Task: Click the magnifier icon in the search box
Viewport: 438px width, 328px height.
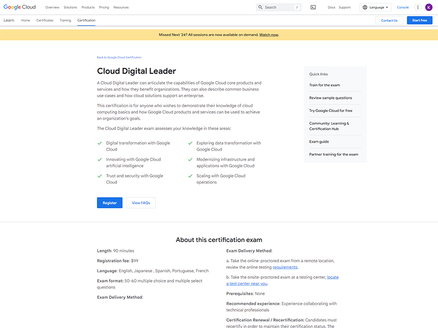Action: tap(261, 7)
